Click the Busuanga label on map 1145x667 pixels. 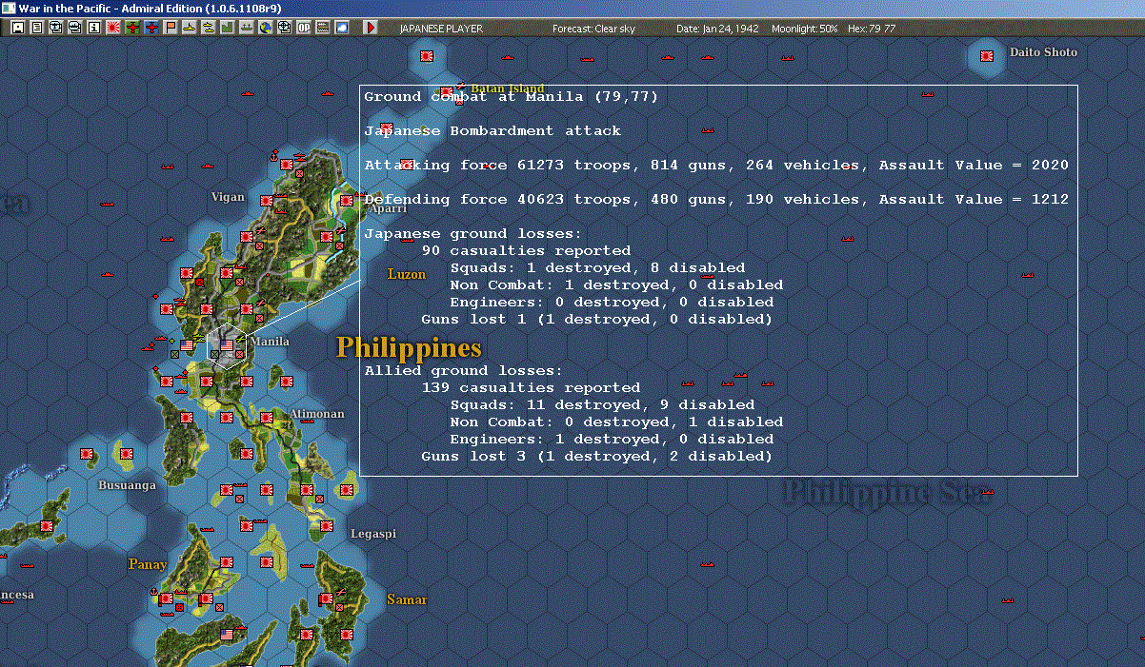click(127, 485)
